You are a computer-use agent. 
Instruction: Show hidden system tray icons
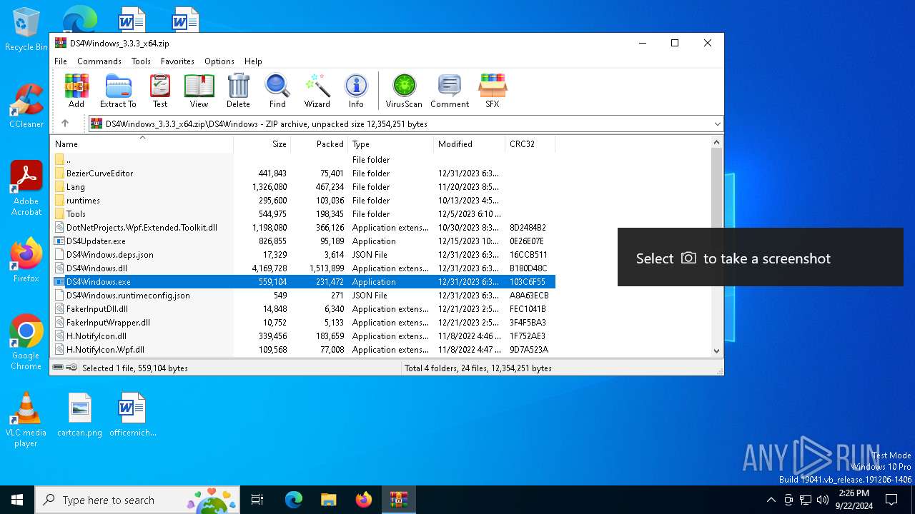(771, 500)
